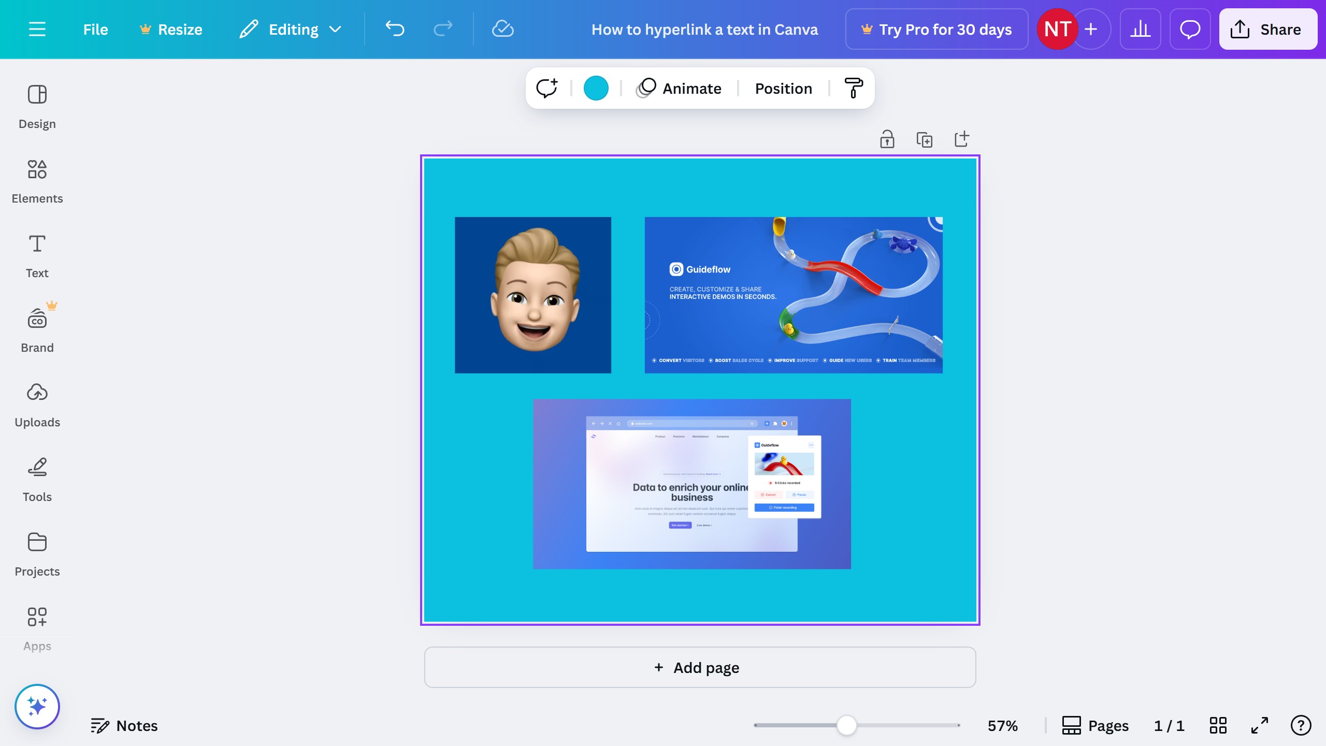The image size is (1326, 746).
Task: Click the Add page icon above the canvas
Action: tap(961, 139)
